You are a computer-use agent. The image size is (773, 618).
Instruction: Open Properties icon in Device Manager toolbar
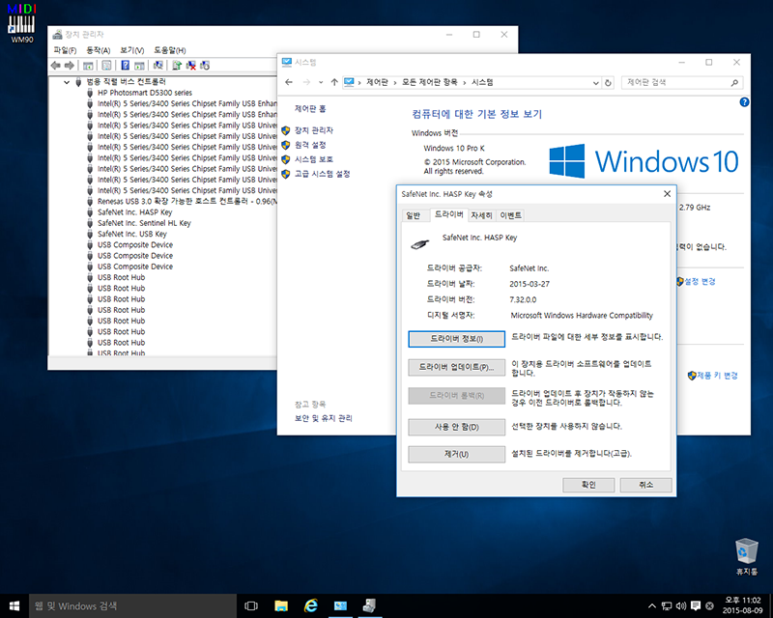[106, 66]
